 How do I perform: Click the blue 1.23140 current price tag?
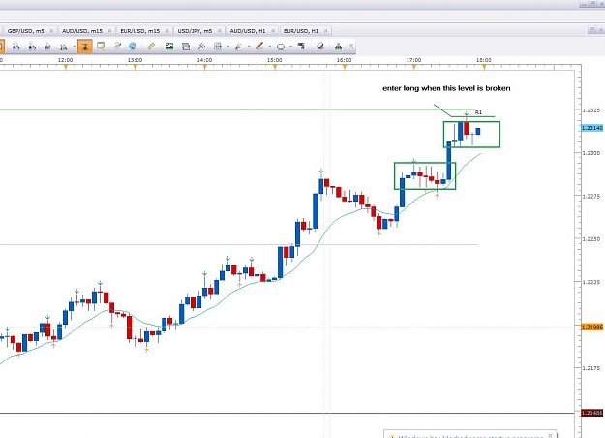coord(592,128)
